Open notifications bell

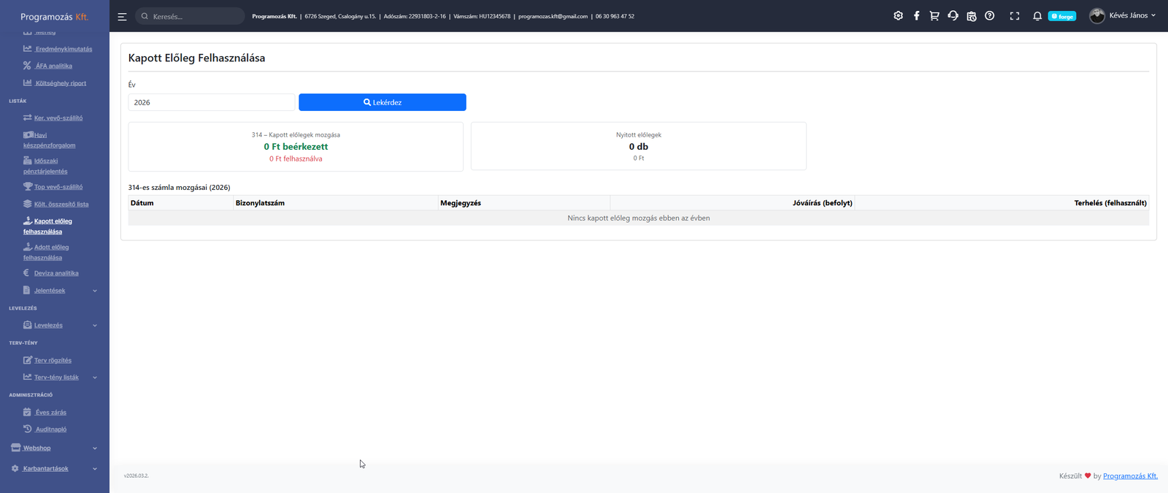point(1037,15)
